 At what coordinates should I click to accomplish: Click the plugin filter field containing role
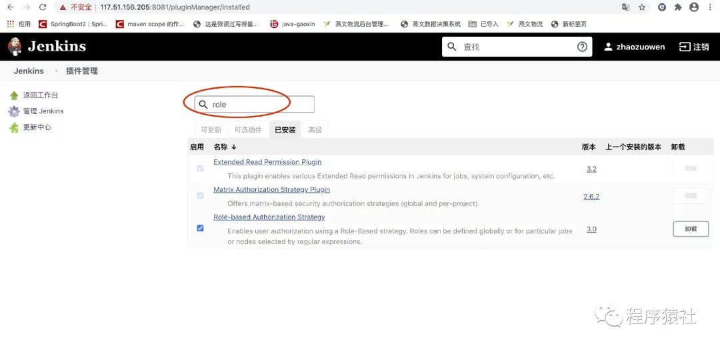point(255,104)
